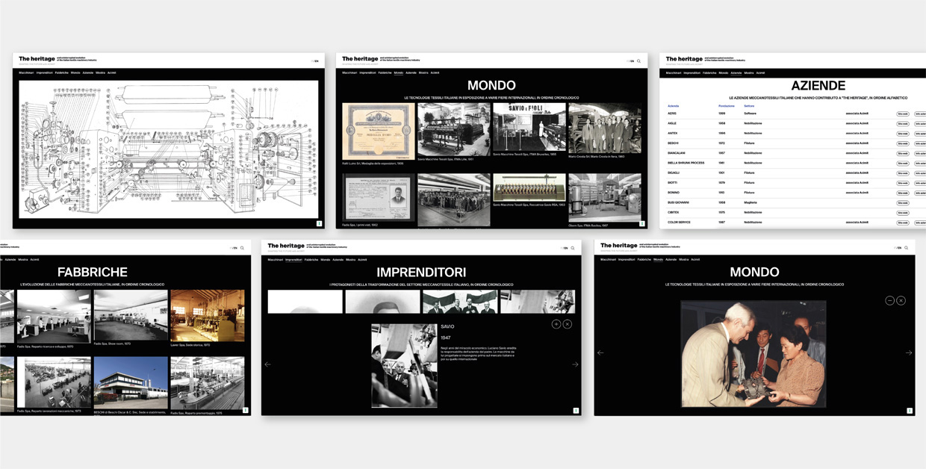The height and width of the screenshot is (469, 926).
Task: Go to next entrepreneur with the right arrow
Action: (575, 364)
